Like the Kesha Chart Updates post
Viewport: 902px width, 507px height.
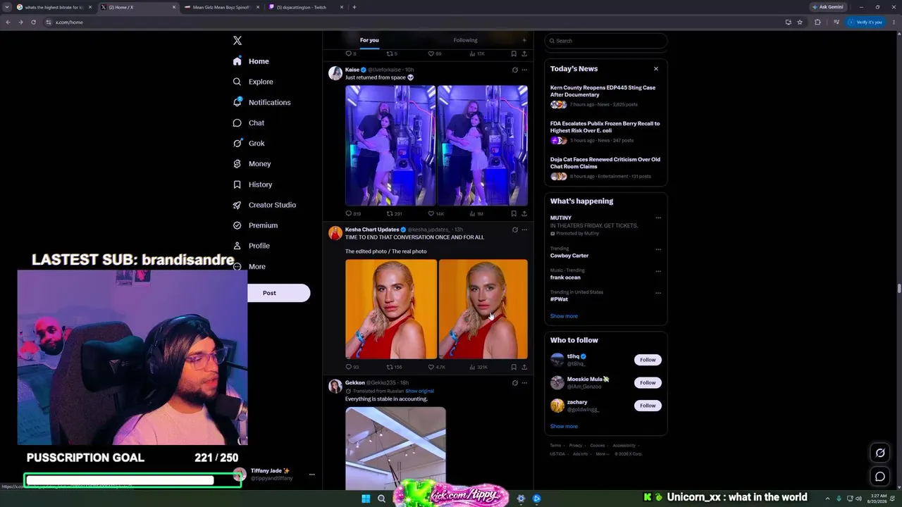coord(437,367)
